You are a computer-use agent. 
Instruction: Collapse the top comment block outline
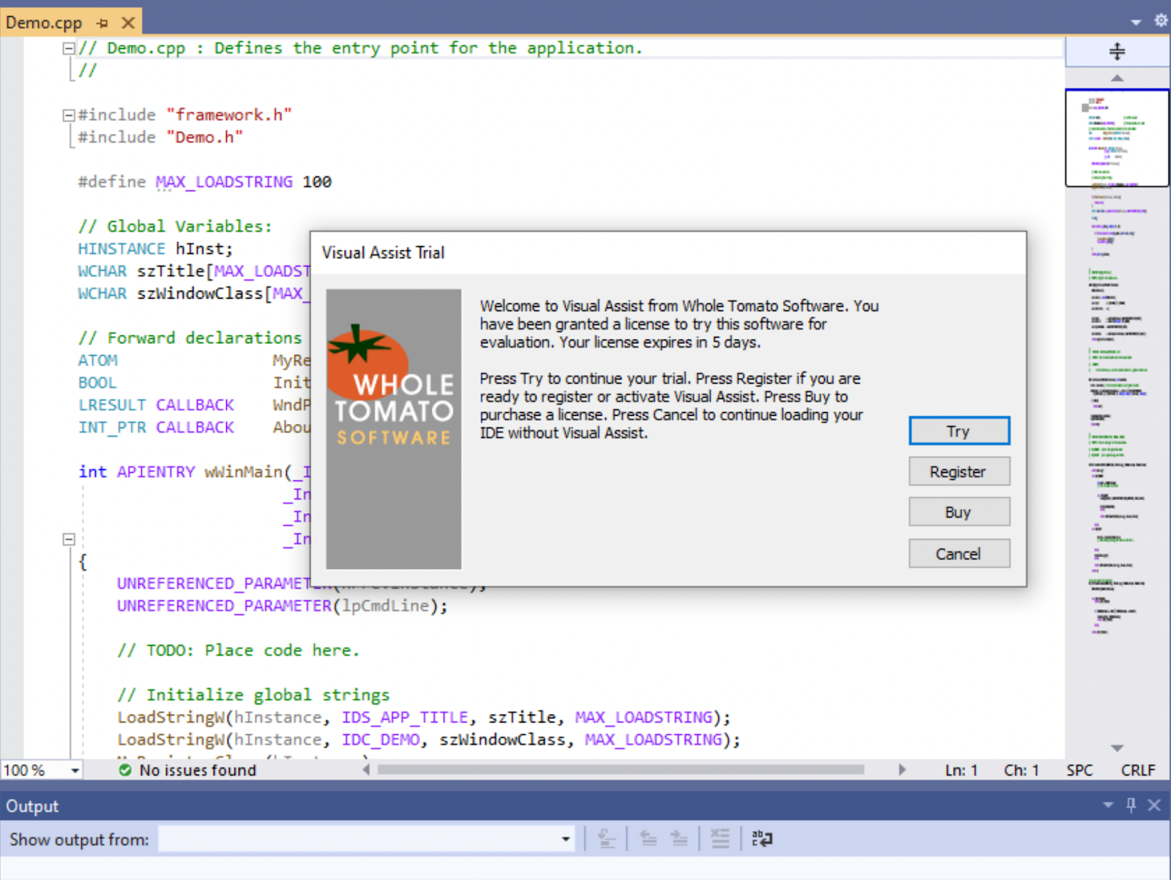pyautogui.click(x=69, y=48)
